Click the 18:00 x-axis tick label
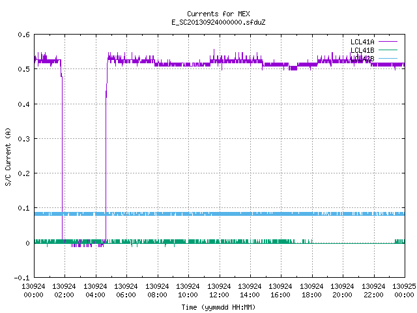Viewport: 417px width, 313px height. [x=311, y=295]
